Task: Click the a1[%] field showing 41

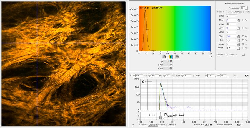Action: 231,16
